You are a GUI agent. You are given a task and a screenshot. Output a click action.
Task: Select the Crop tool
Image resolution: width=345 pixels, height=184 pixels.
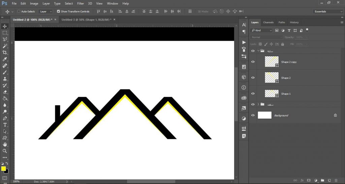5,53
